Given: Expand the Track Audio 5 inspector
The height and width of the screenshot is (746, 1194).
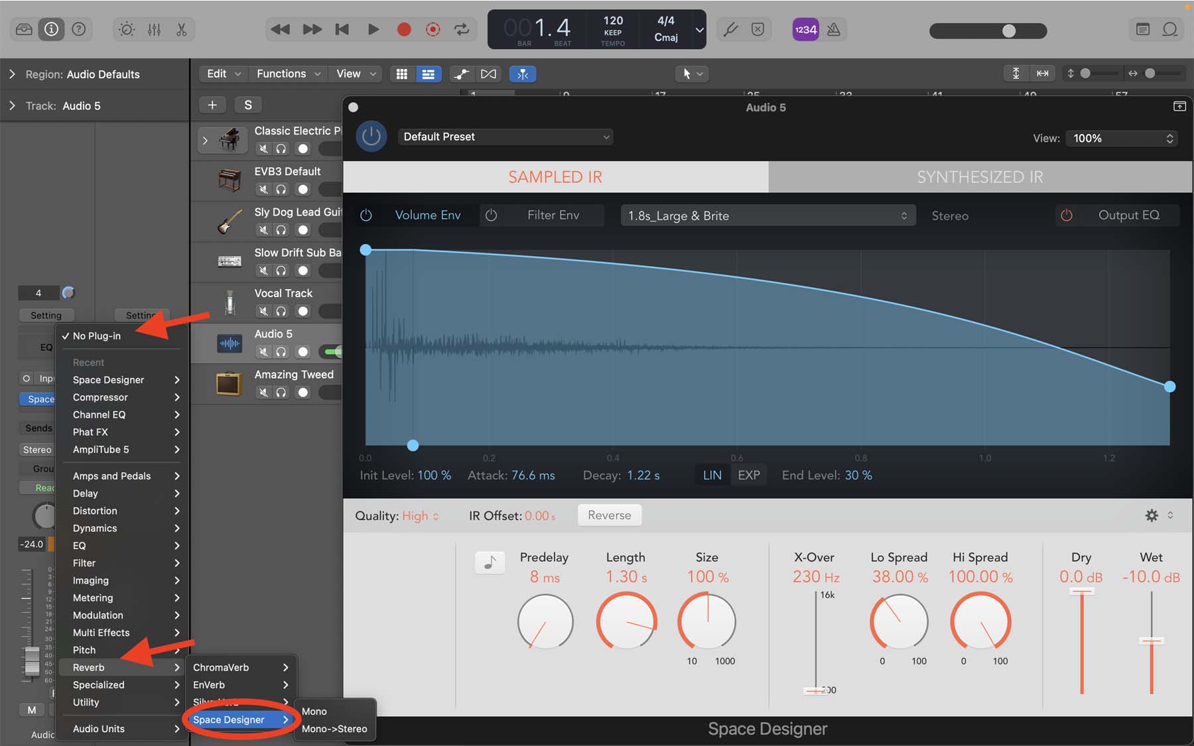Looking at the screenshot, I should (11, 105).
